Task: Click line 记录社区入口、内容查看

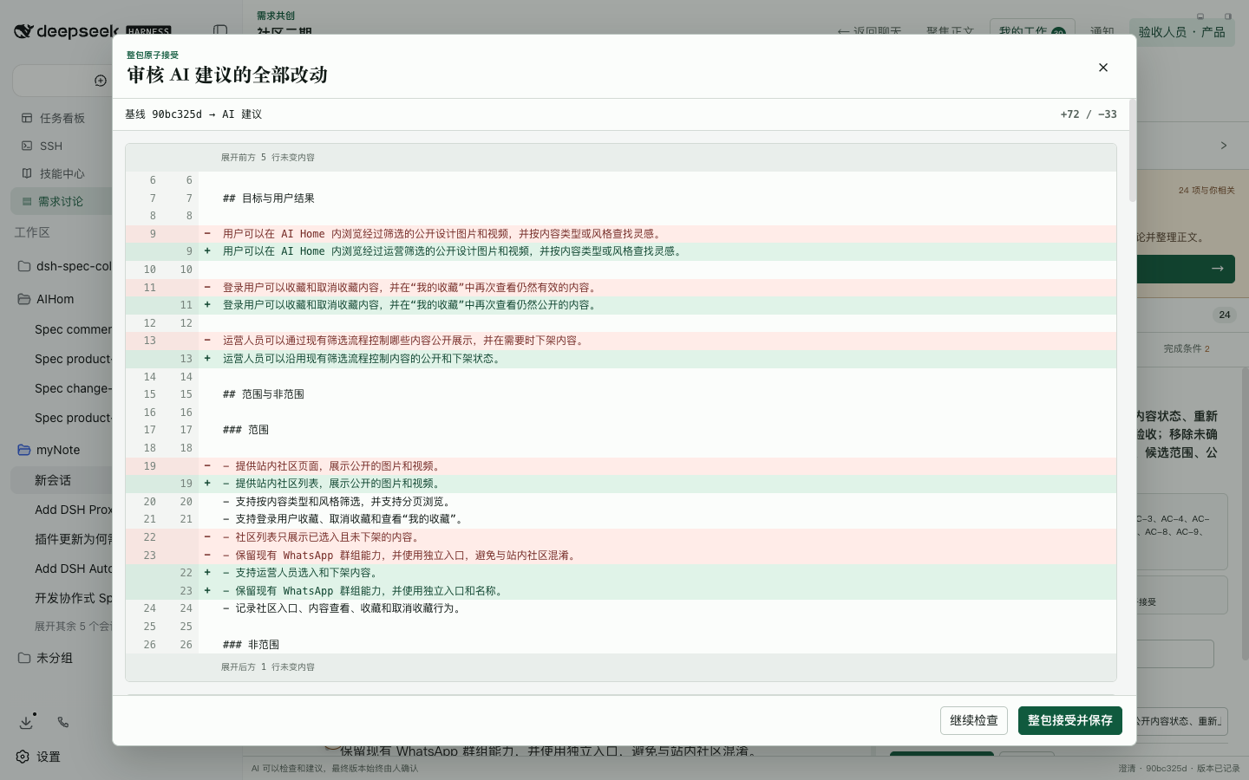Action: (x=621, y=608)
